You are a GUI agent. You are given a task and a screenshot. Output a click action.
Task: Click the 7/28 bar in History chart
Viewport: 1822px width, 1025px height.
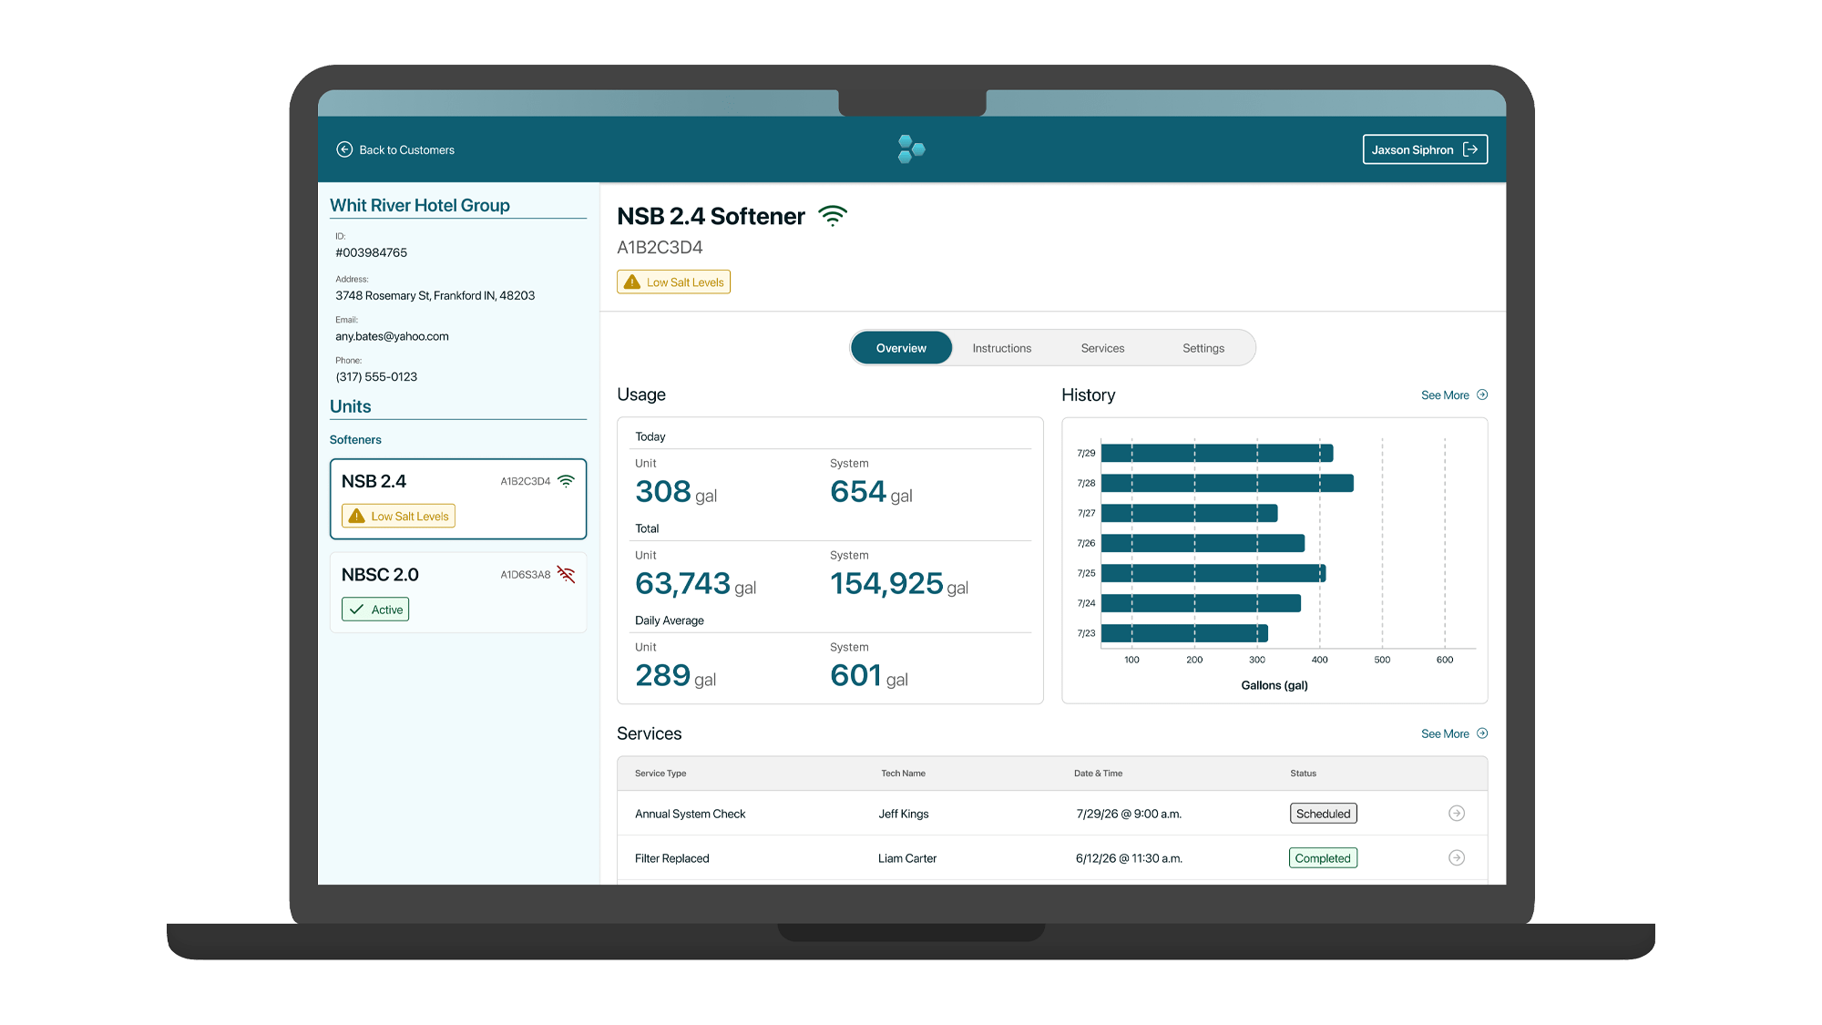coord(1226,483)
